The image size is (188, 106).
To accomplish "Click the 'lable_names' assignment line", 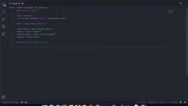I will coord(35,29).
